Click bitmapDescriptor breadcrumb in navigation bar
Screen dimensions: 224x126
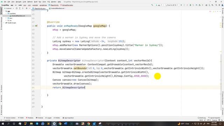pos(67,5)
